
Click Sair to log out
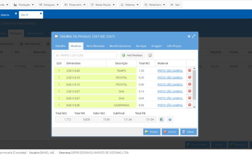[175, 5]
